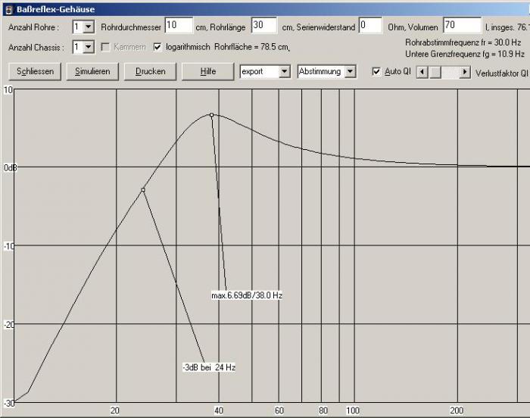Screen dimensions: 530x418
Task: Disable the Auto Ql checkbox
Action: coord(376,71)
